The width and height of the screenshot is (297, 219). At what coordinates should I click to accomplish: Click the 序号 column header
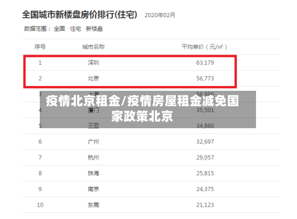(40, 47)
